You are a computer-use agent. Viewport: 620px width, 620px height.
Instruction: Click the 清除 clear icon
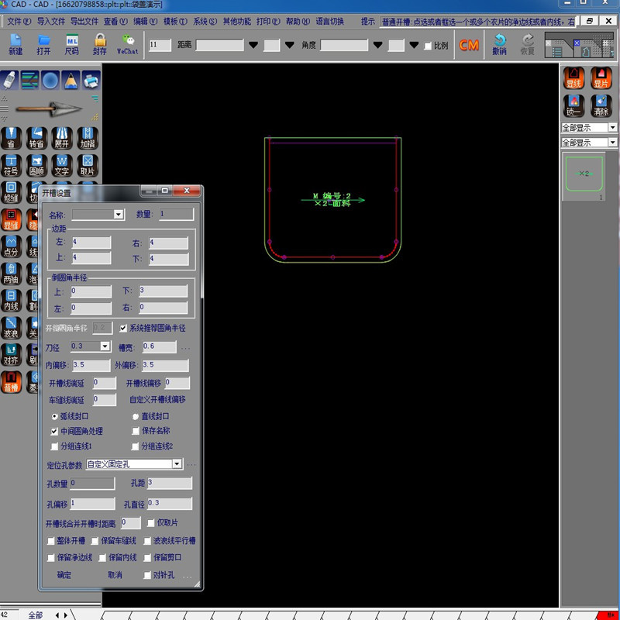(x=601, y=105)
